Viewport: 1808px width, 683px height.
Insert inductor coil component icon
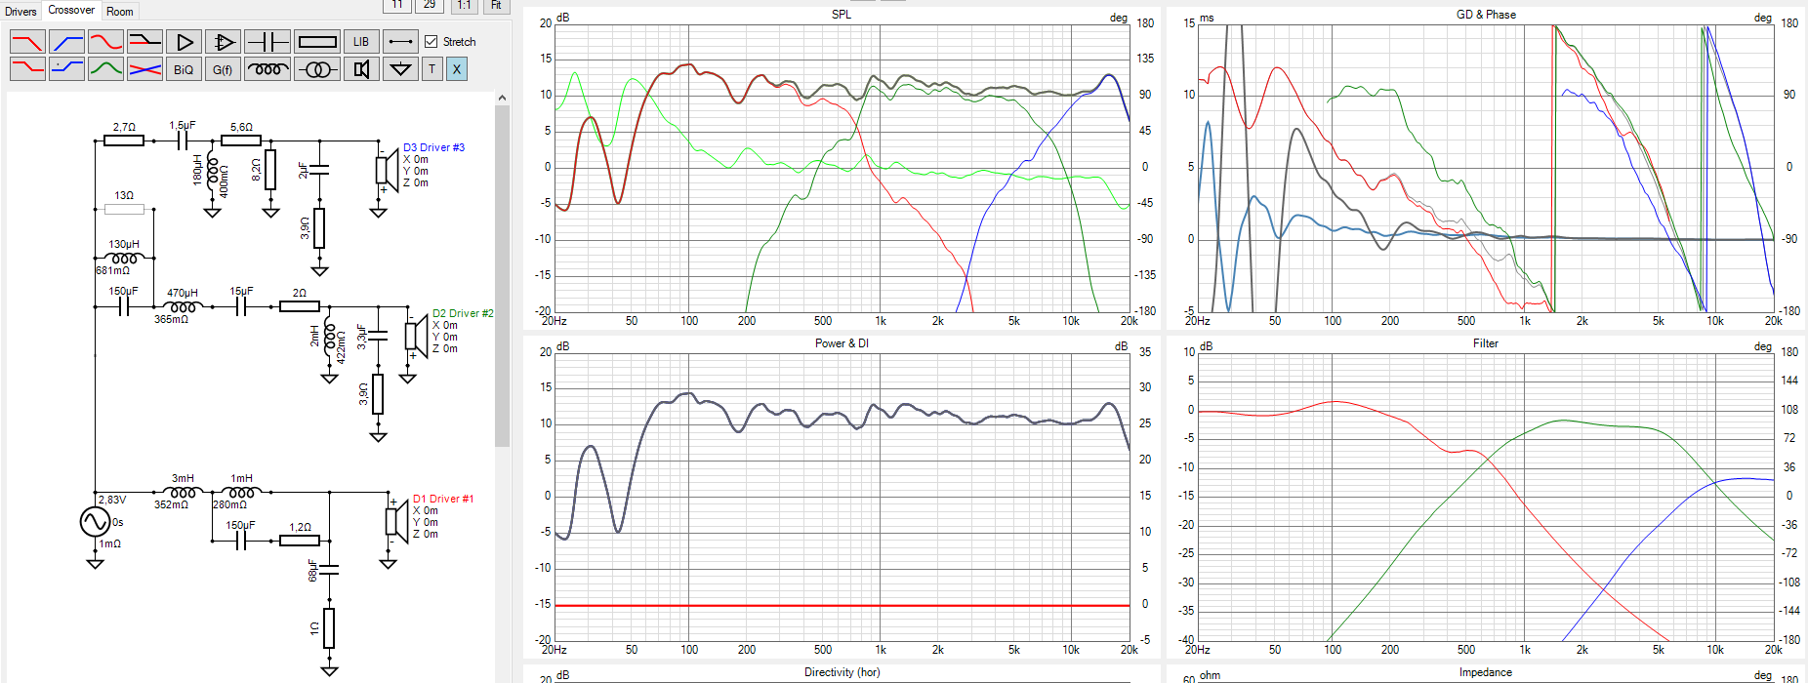tap(267, 69)
